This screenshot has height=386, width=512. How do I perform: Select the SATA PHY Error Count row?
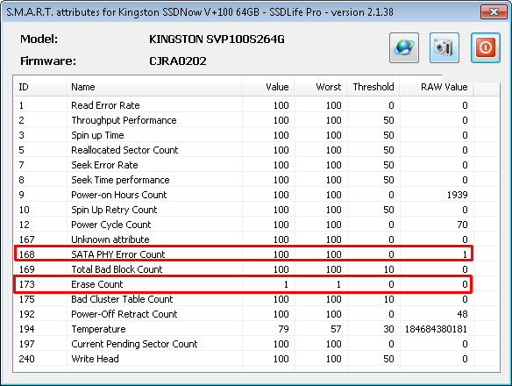243,254
